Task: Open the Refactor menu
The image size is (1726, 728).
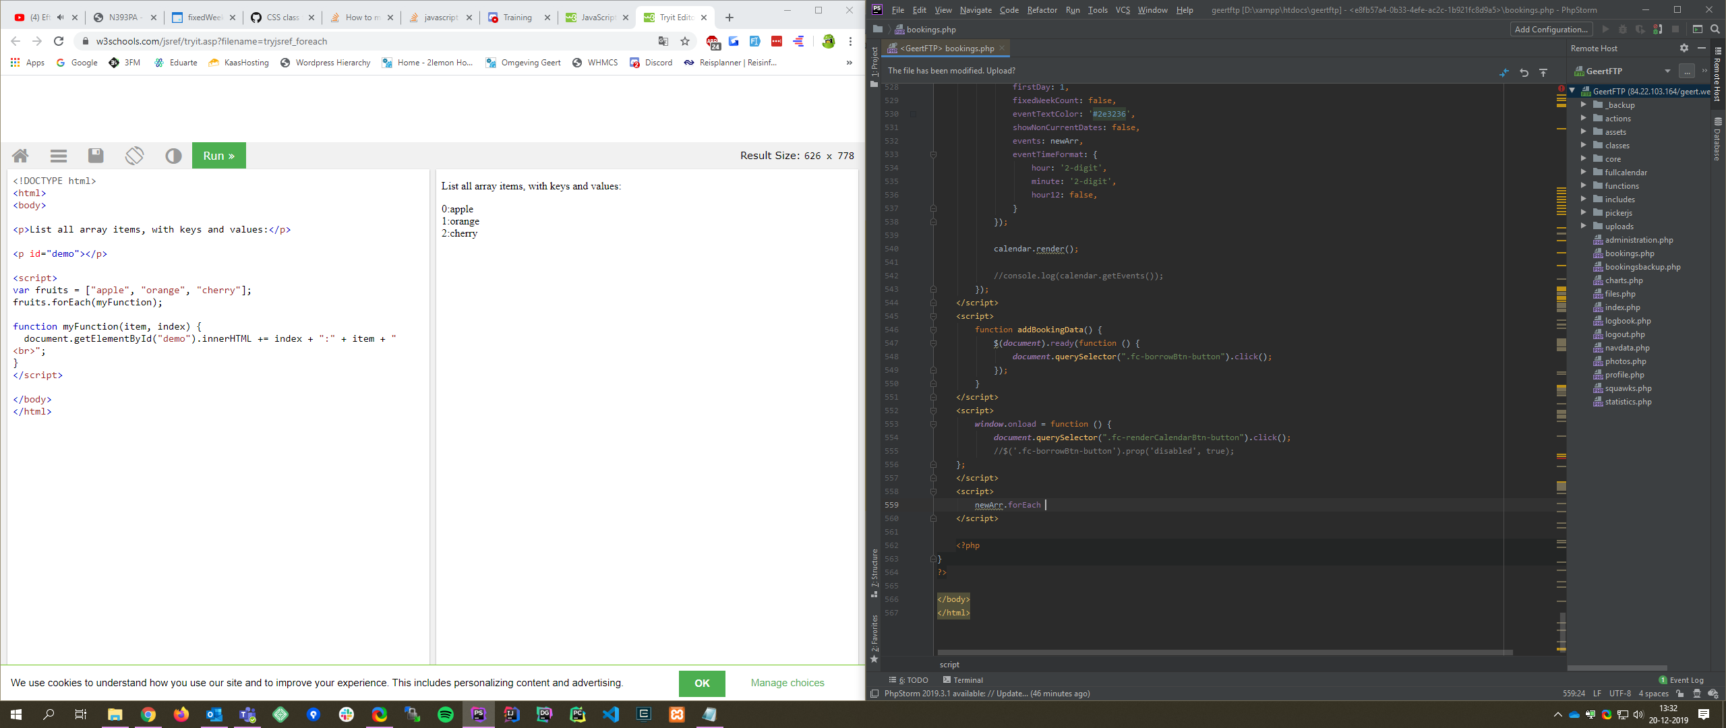Action: point(1042,10)
